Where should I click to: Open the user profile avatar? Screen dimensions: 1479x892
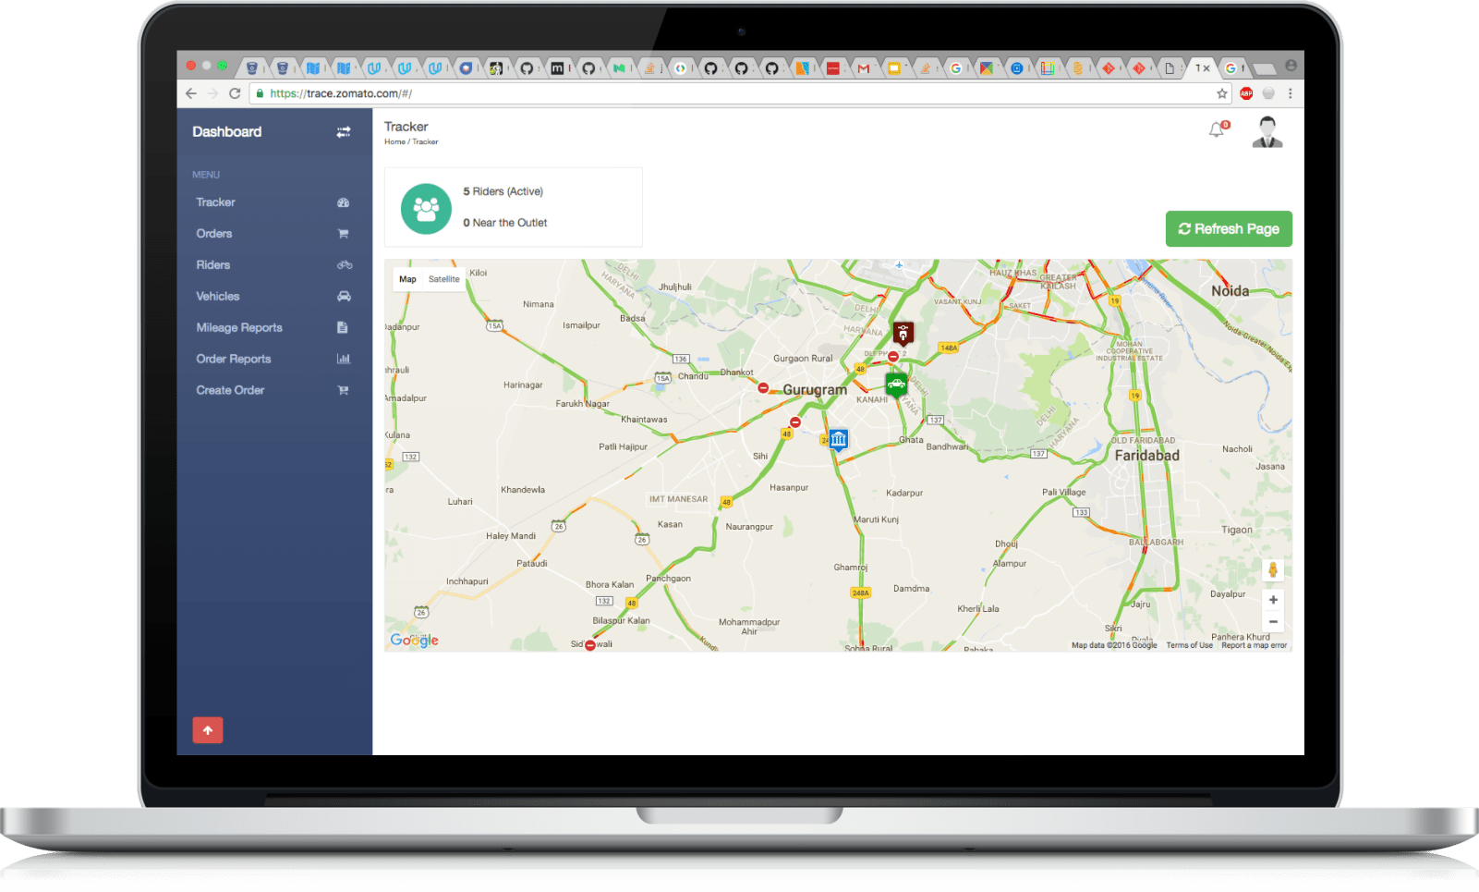click(x=1267, y=132)
